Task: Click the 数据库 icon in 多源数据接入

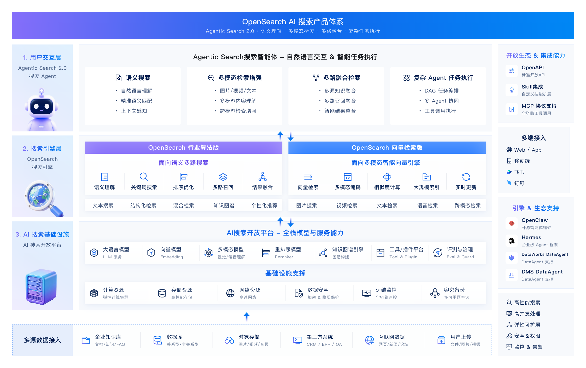Action: point(158,340)
